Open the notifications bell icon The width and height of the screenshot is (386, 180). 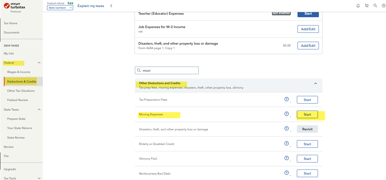pyautogui.click(x=358, y=6)
